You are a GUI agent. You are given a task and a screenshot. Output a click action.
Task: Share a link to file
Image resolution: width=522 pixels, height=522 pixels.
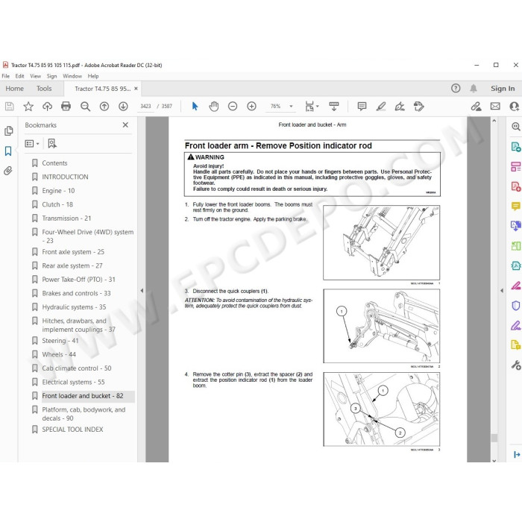pos(476,106)
